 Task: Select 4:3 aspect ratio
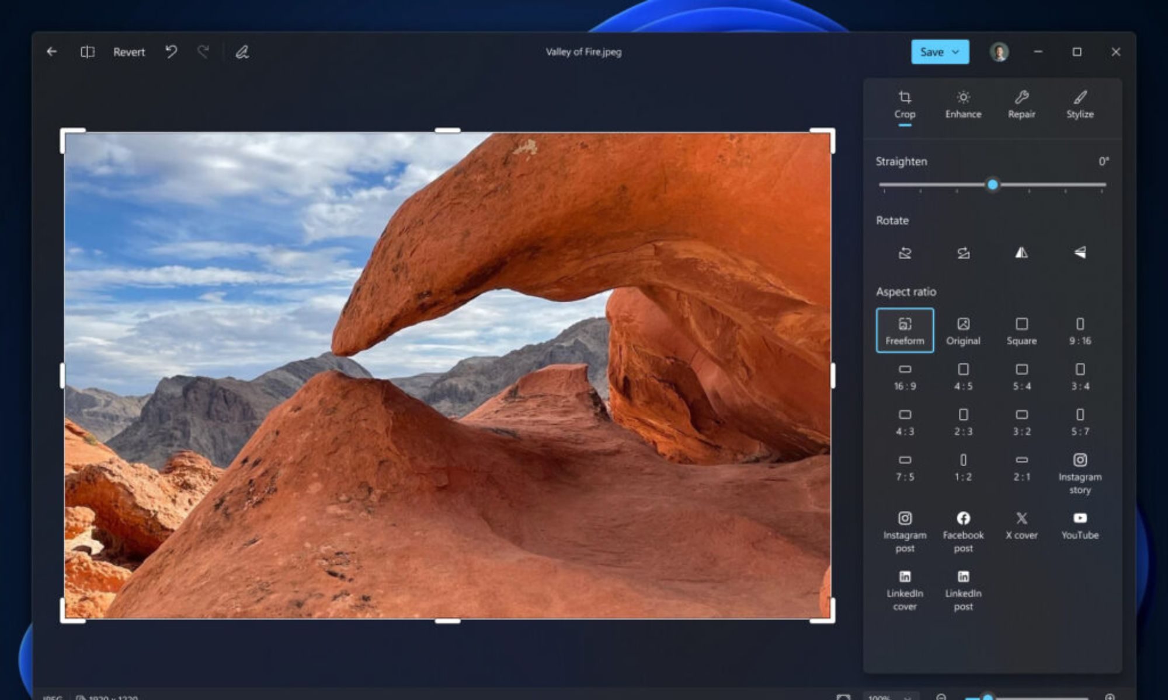[x=905, y=422]
